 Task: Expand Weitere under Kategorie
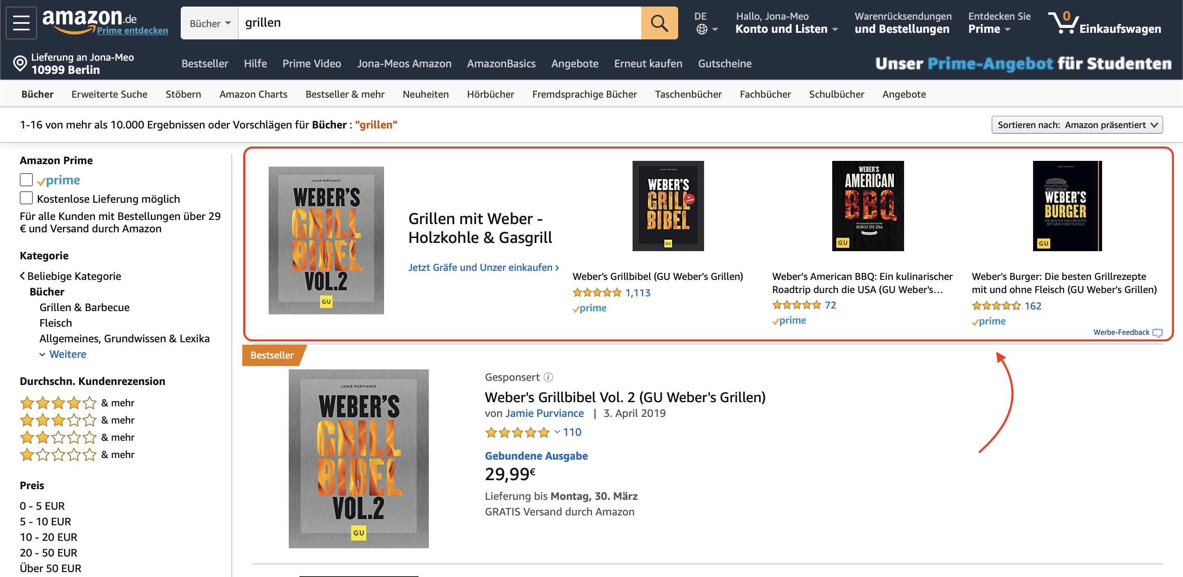[67, 354]
